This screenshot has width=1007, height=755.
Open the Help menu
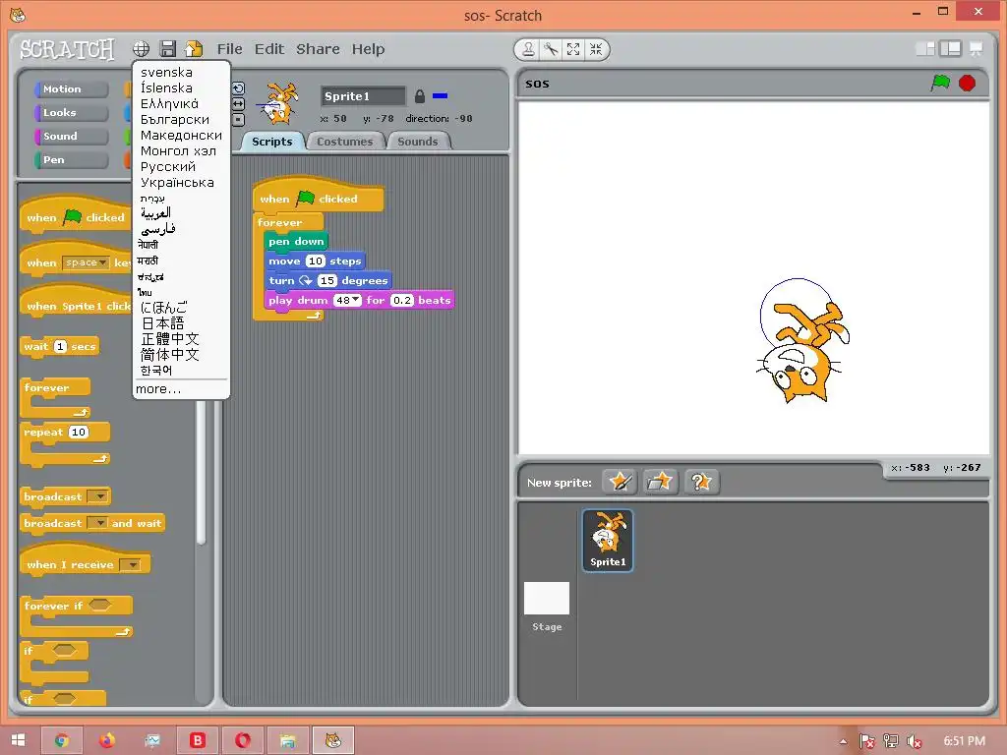click(368, 49)
